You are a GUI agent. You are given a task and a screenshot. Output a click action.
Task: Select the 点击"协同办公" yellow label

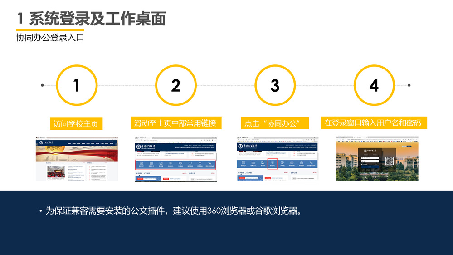pyautogui.click(x=275, y=123)
